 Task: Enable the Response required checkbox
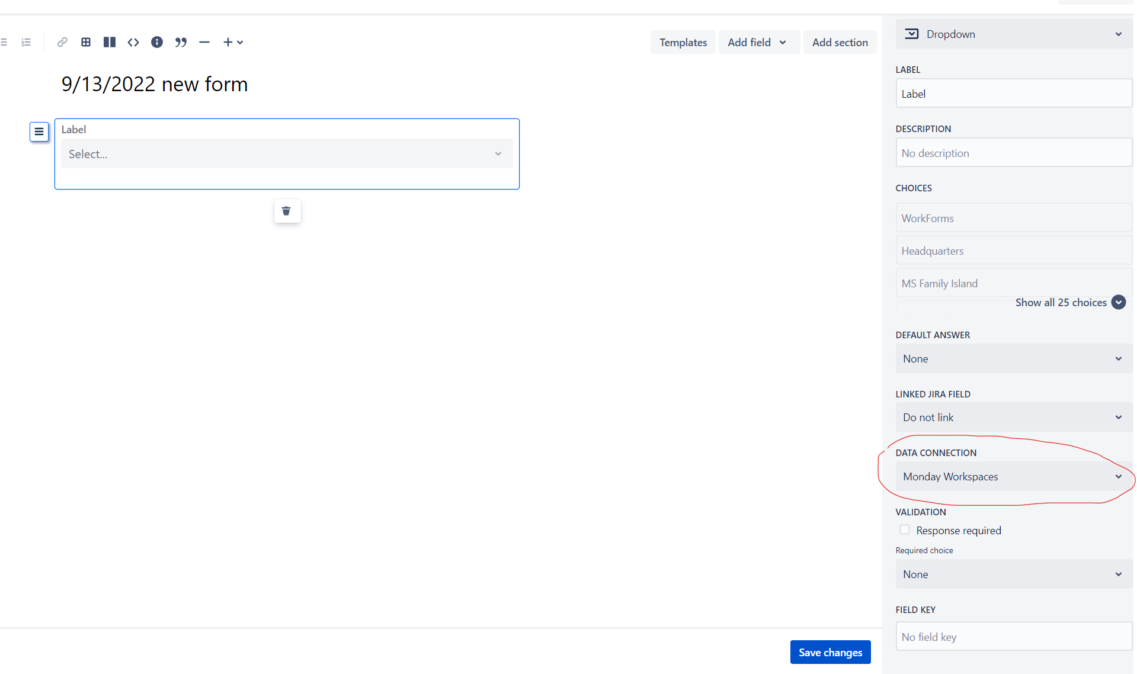coord(905,529)
